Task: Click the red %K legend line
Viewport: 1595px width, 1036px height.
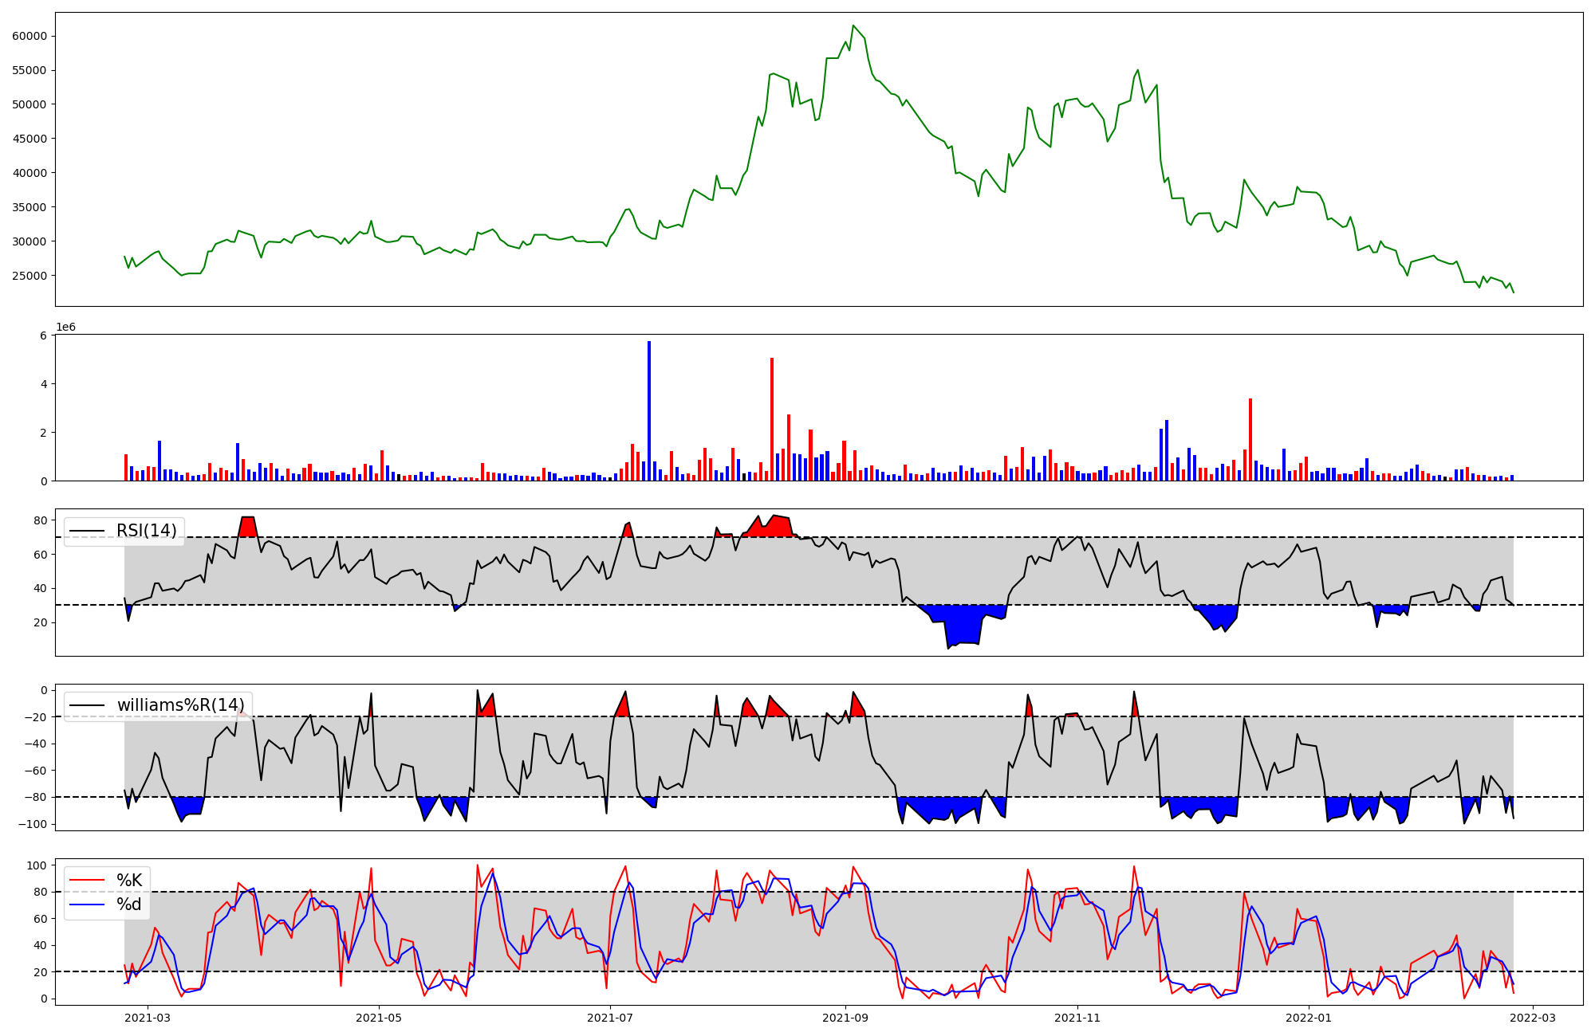Action: pyautogui.click(x=88, y=880)
